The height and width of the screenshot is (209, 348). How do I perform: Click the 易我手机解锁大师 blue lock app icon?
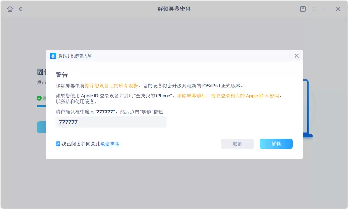point(53,56)
